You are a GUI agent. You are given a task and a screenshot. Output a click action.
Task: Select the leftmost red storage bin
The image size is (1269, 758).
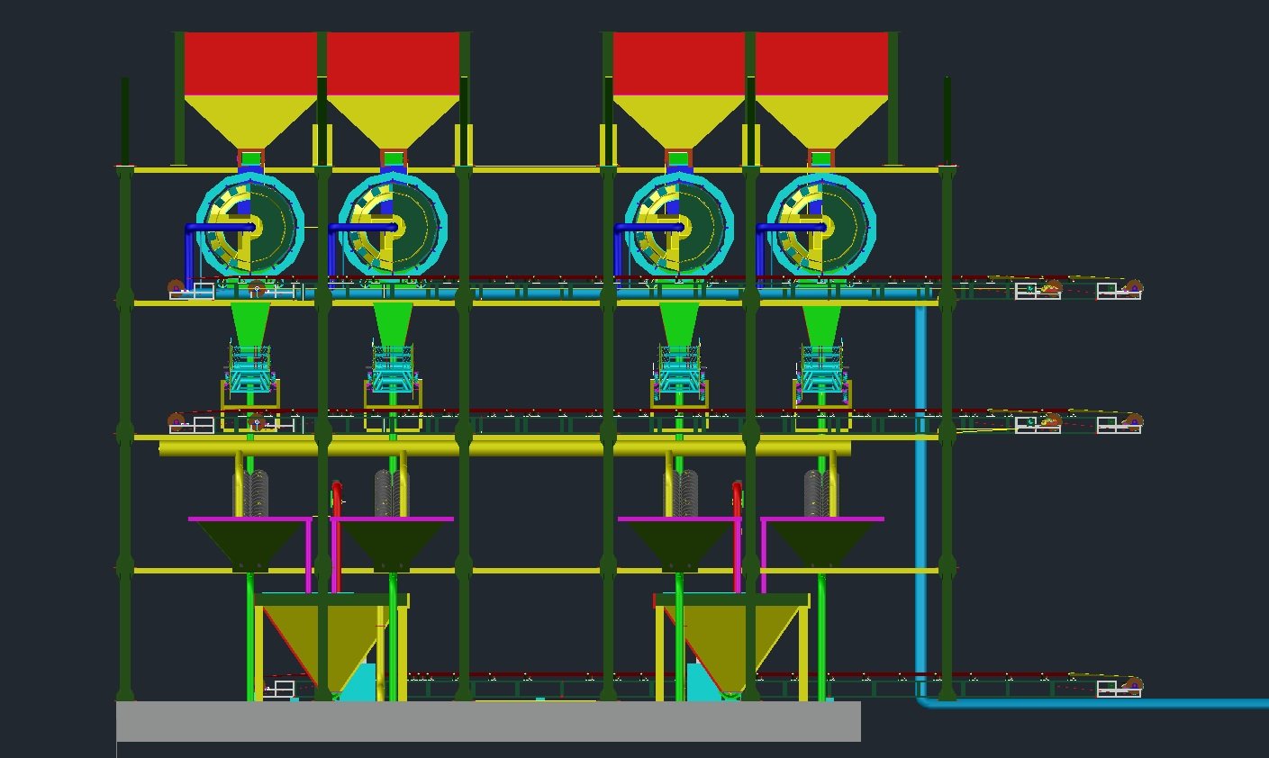coord(250,63)
